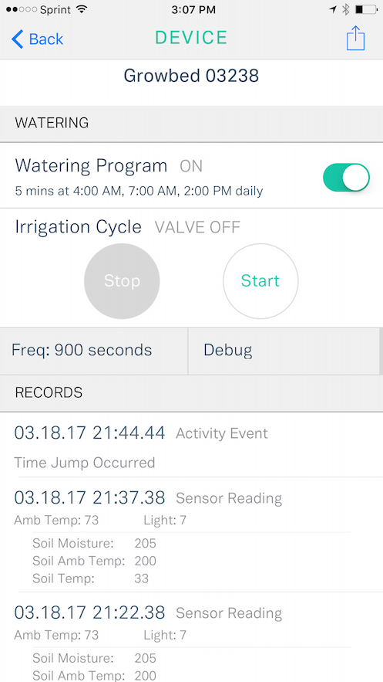The image size is (383, 682).
Task: Stop the irrigation cycle
Action: coord(122,281)
